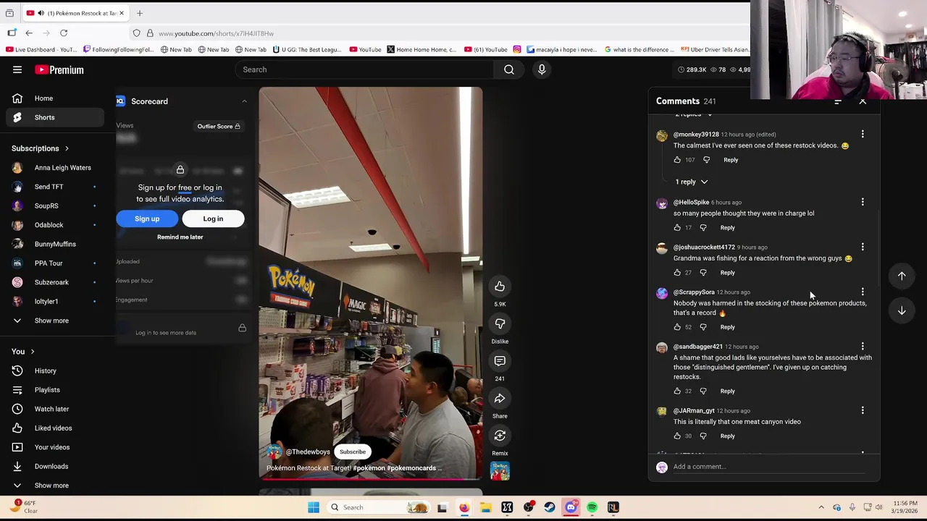Open a new browser tab with plus
The height and width of the screenshot is (521, 927).
point(140,13)
